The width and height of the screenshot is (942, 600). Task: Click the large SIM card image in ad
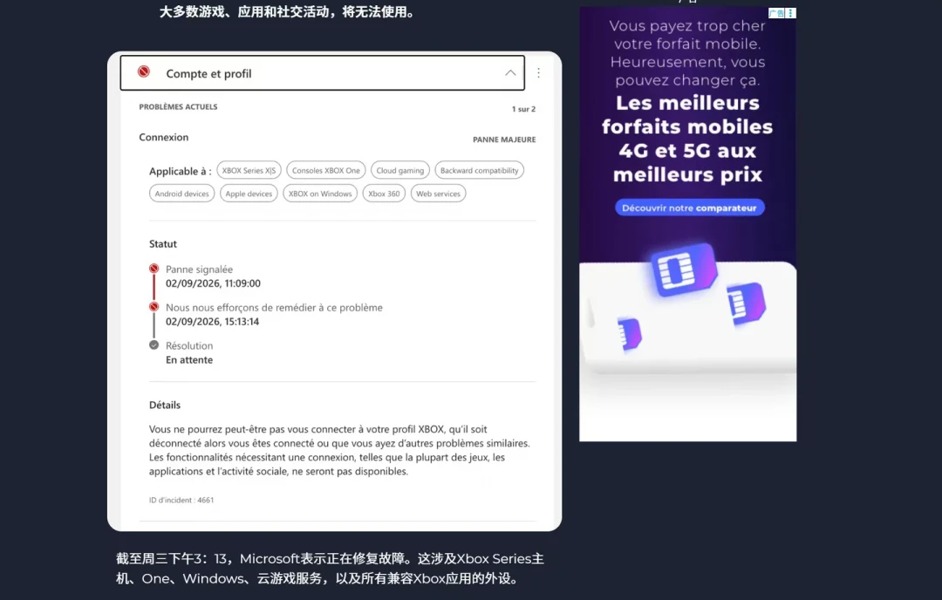coord(684,269)
